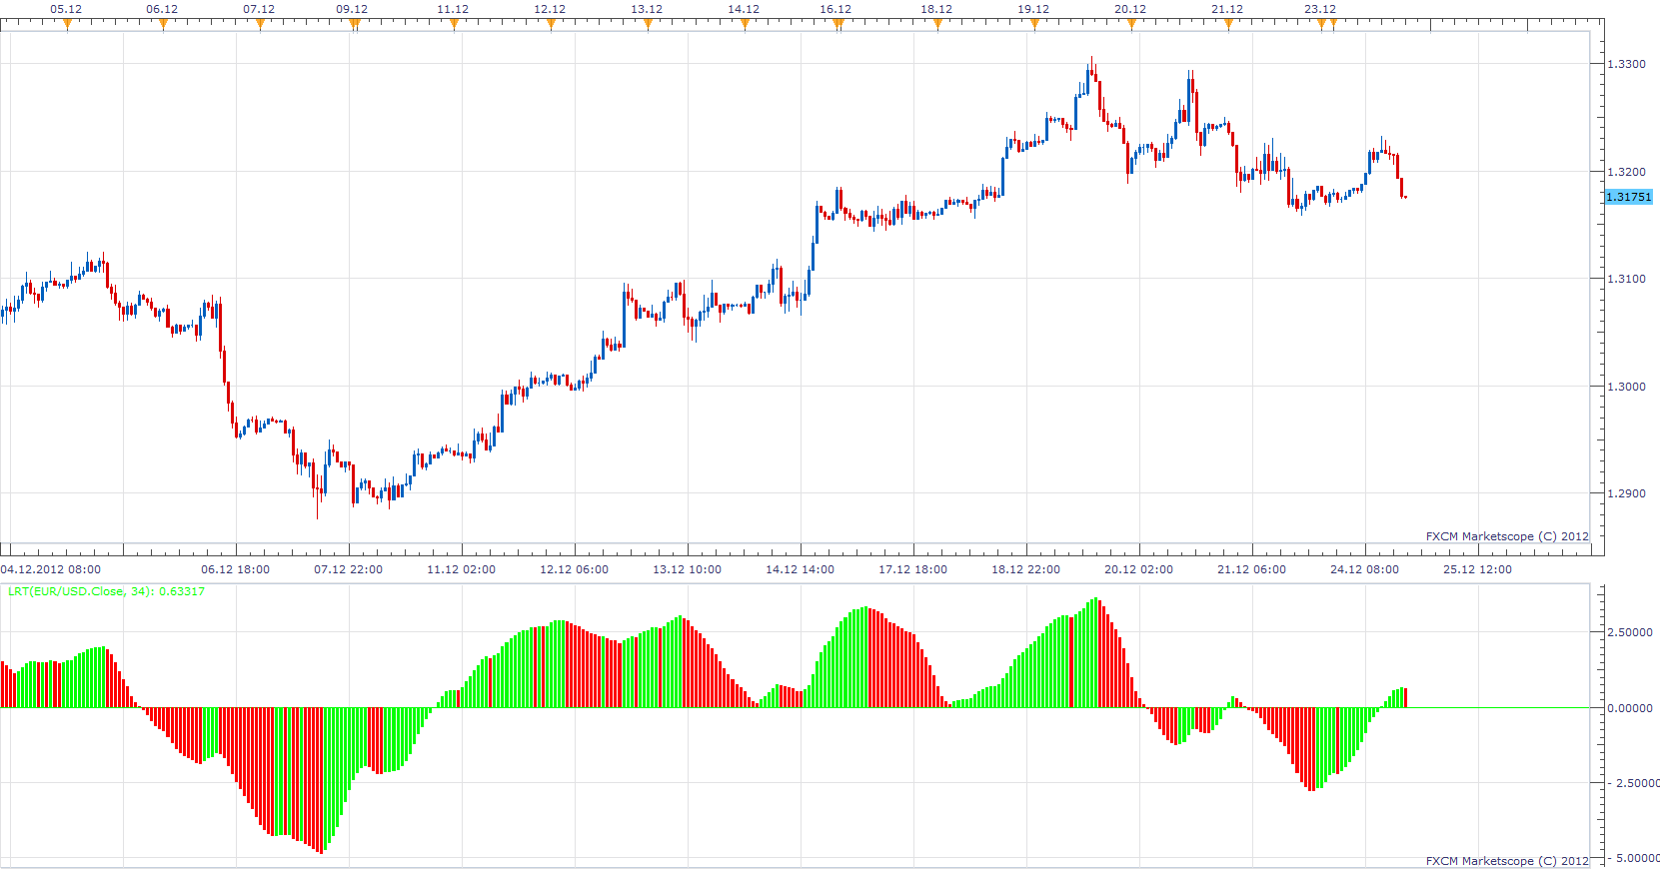Click the 06.12 18:00 time label
The image size is (1662, 869).
(235, 569)
